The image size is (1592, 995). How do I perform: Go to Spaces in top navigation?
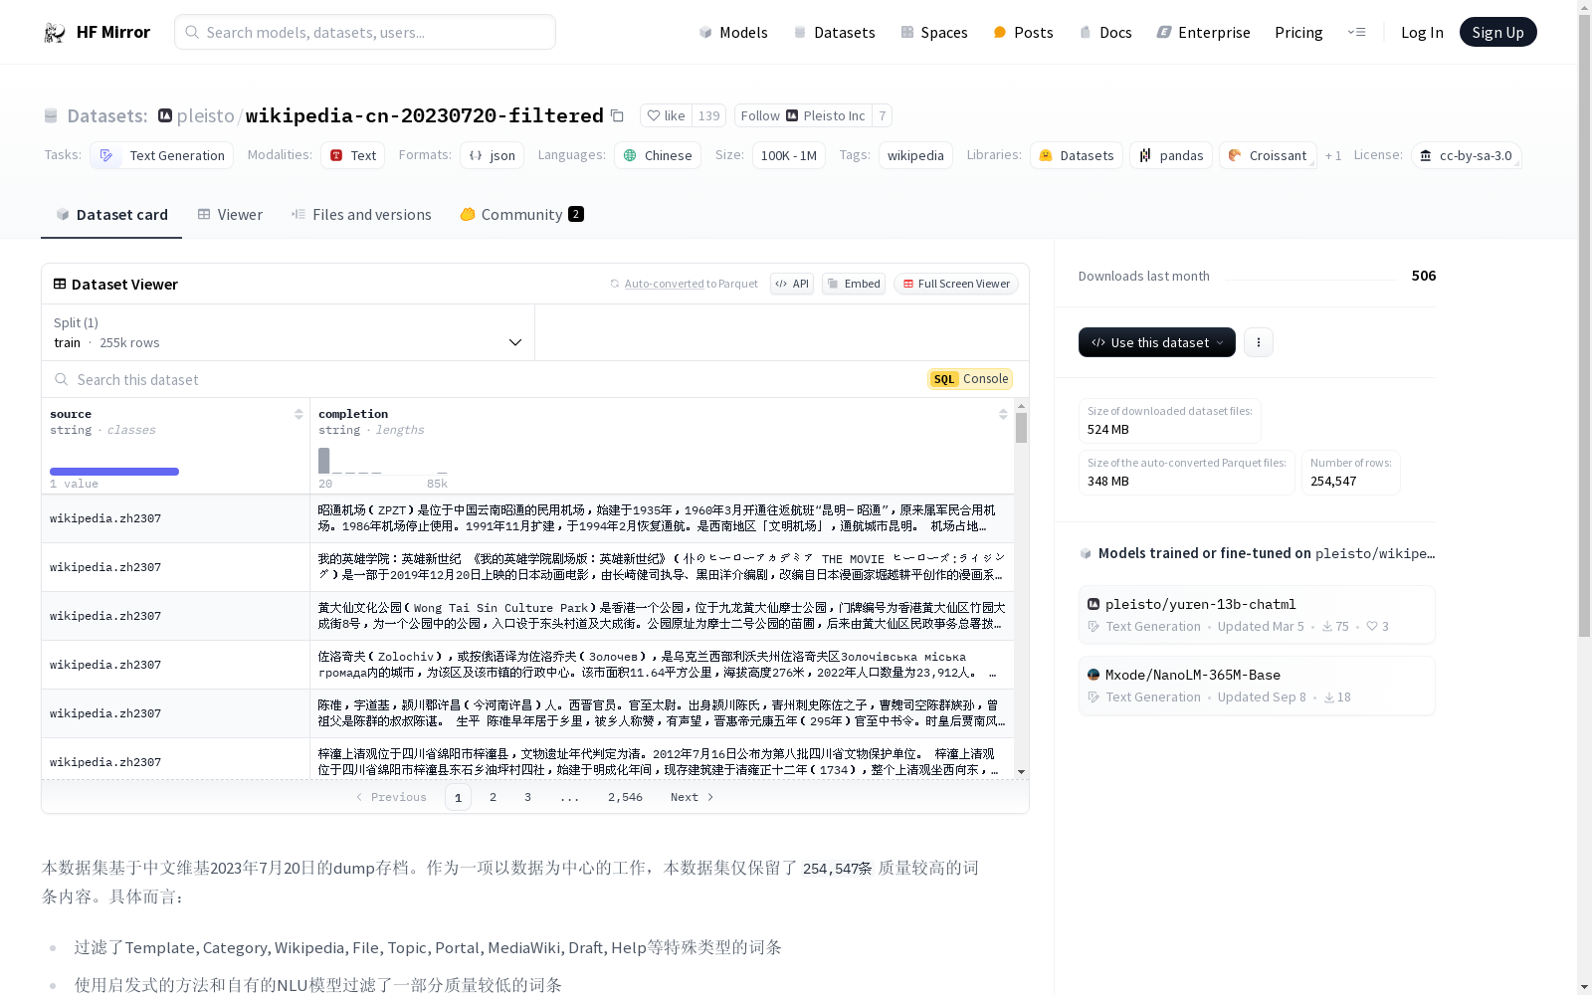[934, 32]
